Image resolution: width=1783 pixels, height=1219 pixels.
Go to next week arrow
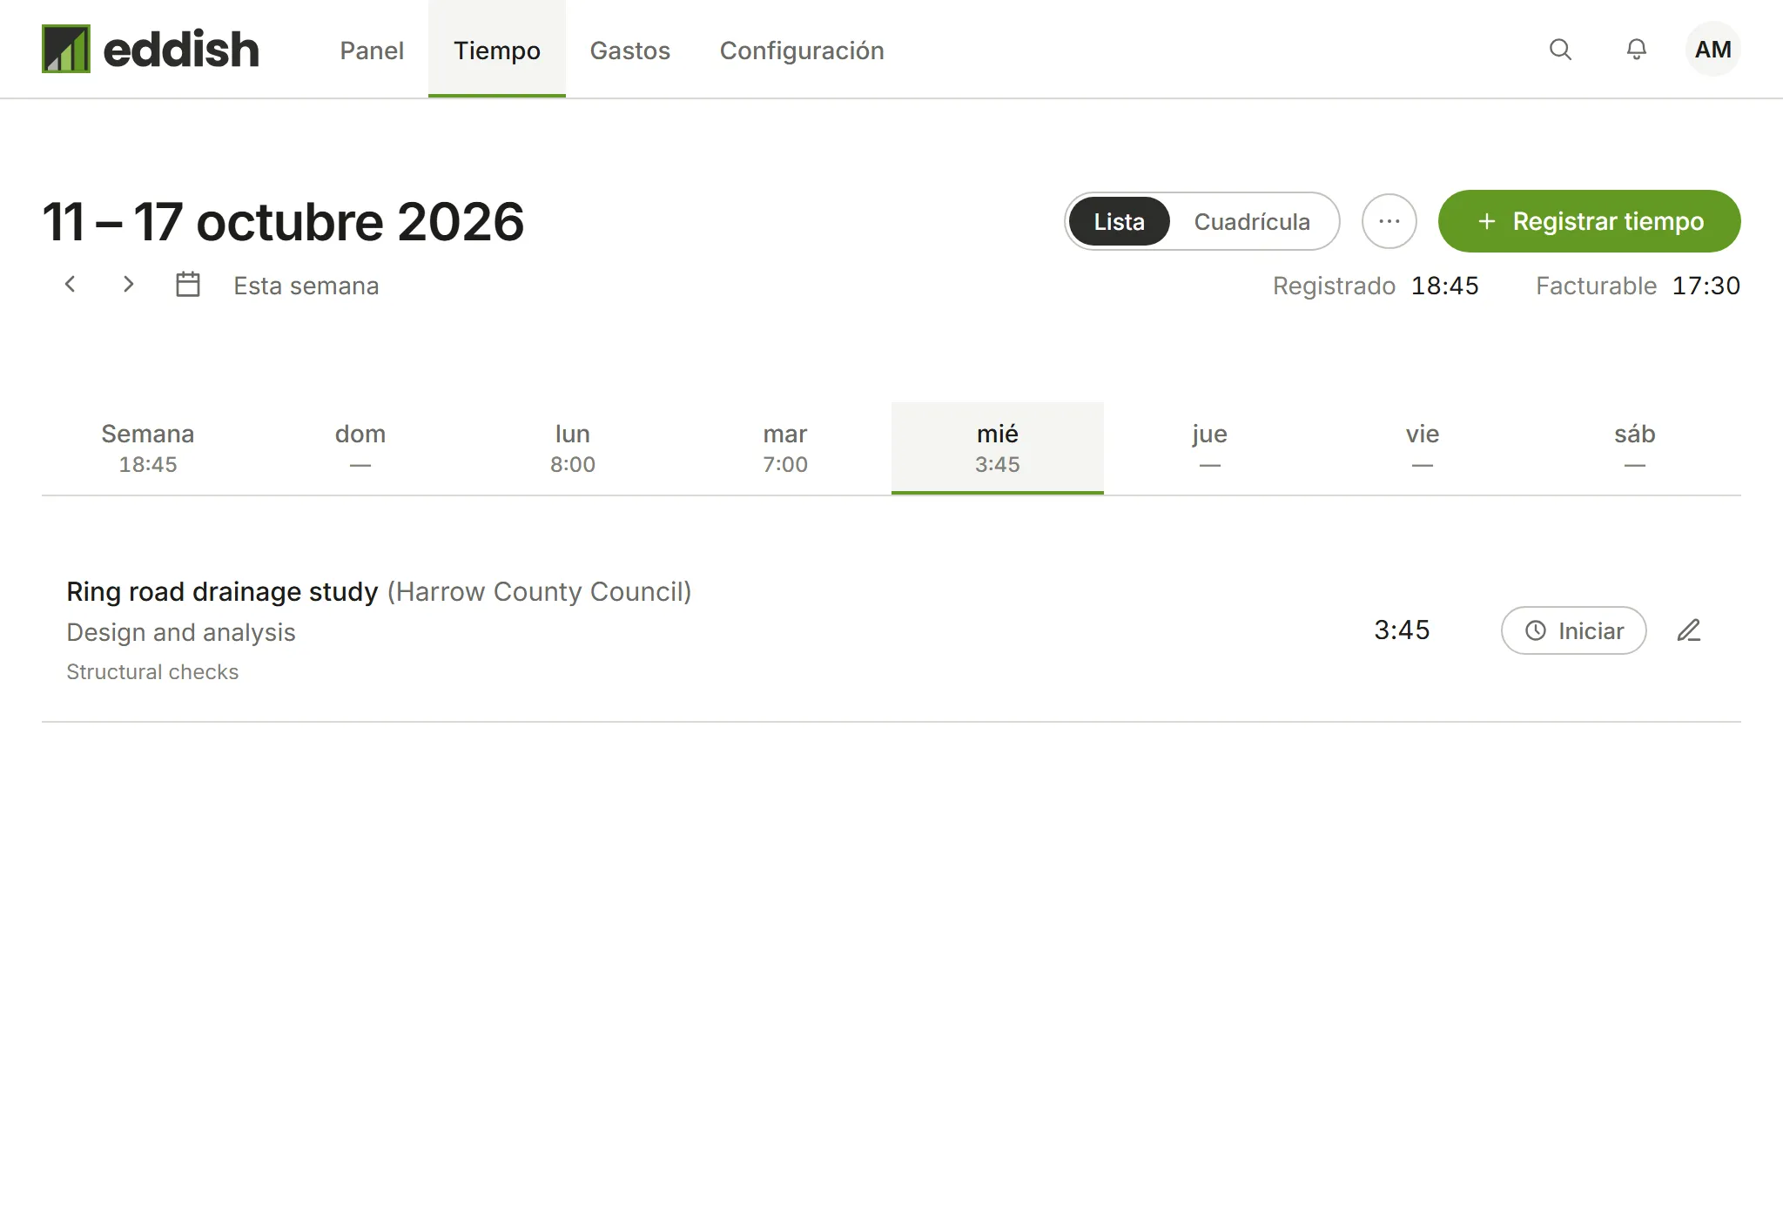coord(128,285)
